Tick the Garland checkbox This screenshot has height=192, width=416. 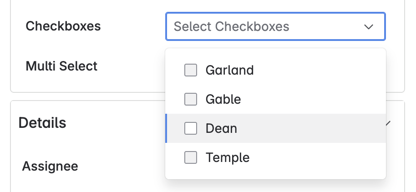[191, 70]
